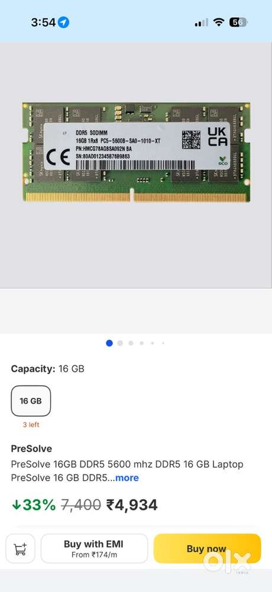Screen dimensions: 272x592
Task: Go to the second image dot
Action: pos(120,343)
